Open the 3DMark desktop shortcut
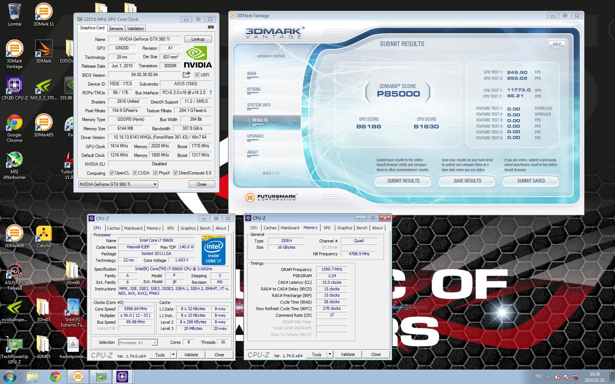615x384 pixels. 44,52
